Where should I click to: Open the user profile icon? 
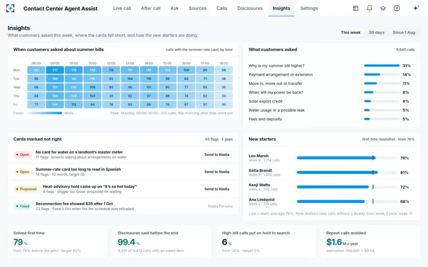[x=397, y=8]
